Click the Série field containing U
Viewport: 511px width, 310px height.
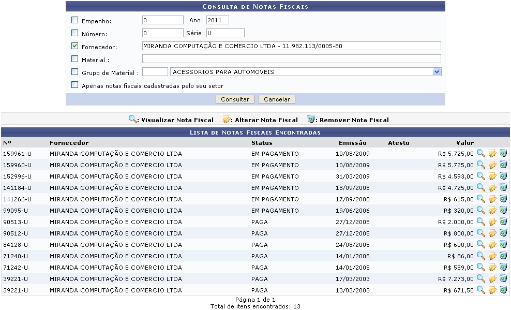pyautogui.click(x=225, y=33)
